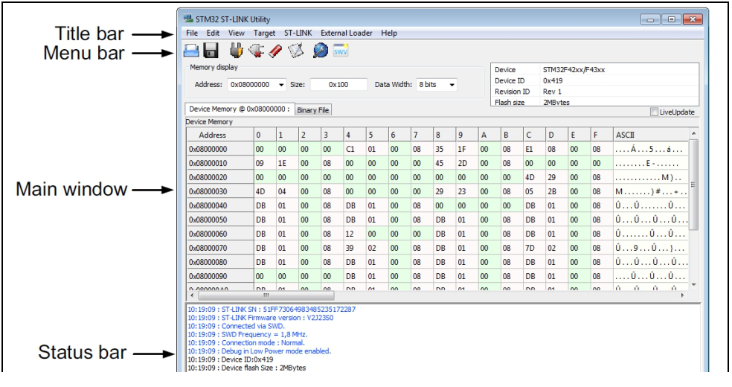The image size is (732, 387).
Task: Select the 12 cell in row 0x08000060
Action: coord(354,234)
